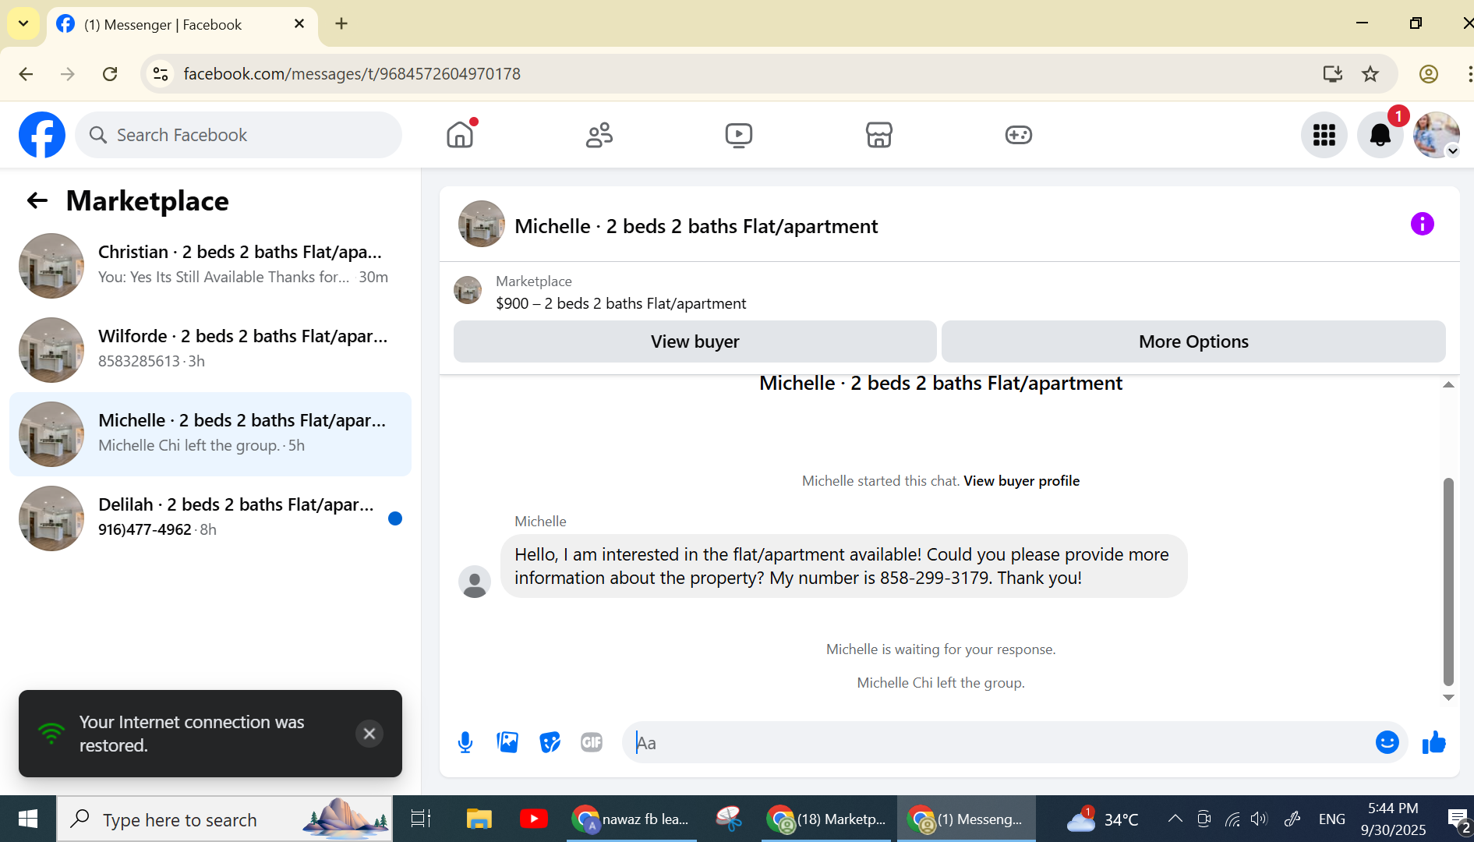Select Michelle's conversation in the list
The image size is (1474, 842).
point(210,434)
